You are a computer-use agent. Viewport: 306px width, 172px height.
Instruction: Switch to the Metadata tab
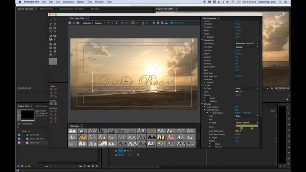[x=95, y=9]
